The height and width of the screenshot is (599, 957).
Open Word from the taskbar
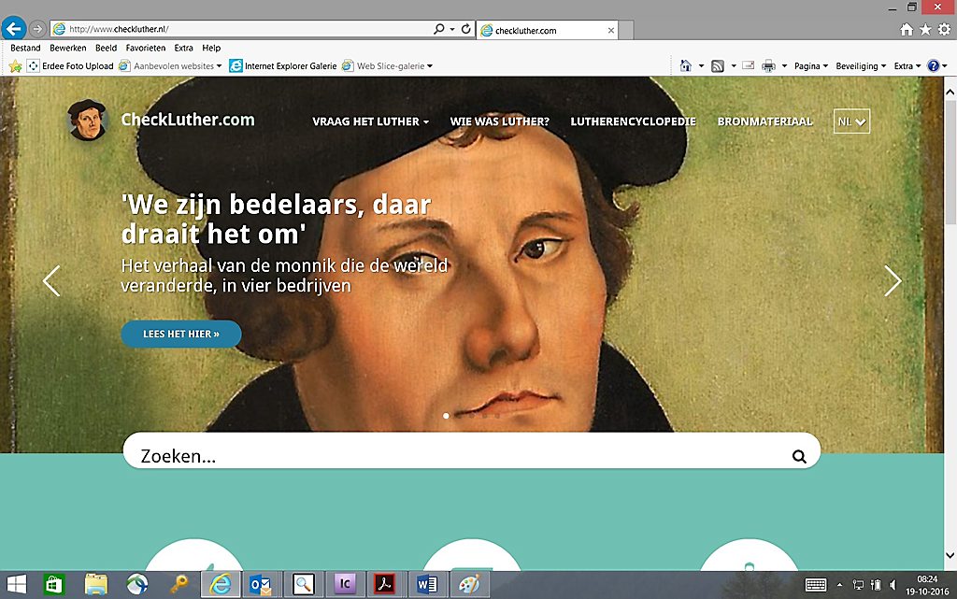point(427,584)
